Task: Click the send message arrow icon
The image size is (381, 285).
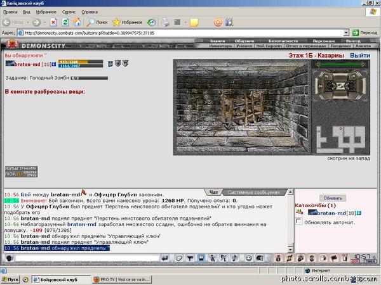Action: 164,258
